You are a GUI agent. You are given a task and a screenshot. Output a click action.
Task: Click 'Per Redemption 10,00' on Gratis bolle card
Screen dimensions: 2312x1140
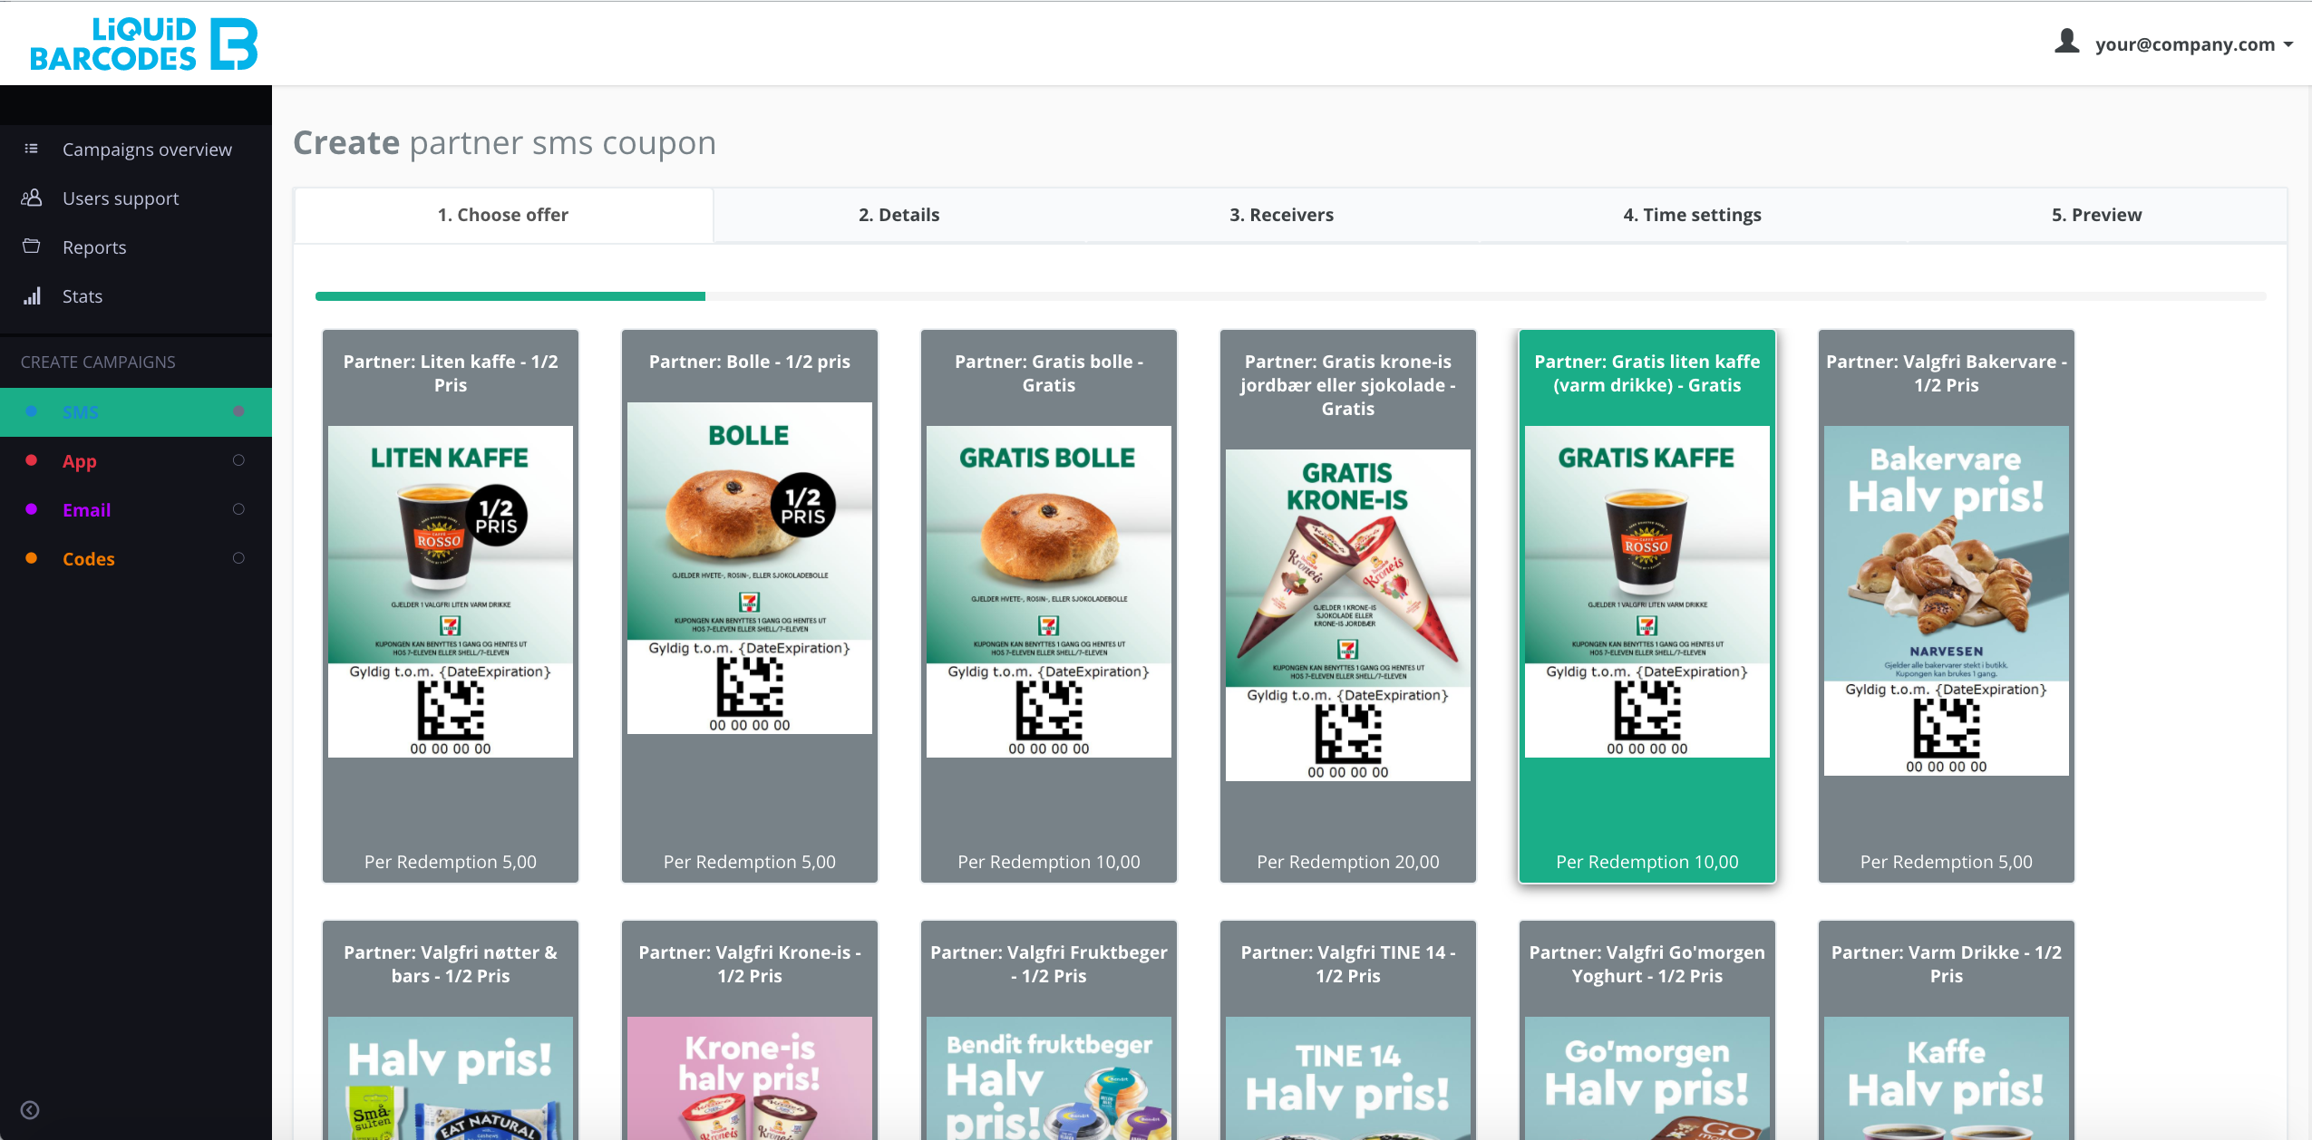point(1049,862)
